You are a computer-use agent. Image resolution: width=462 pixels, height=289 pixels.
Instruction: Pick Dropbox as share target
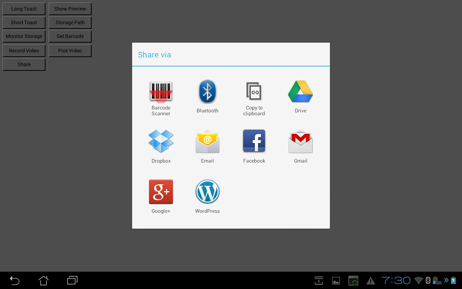click(x=161, y=146)
